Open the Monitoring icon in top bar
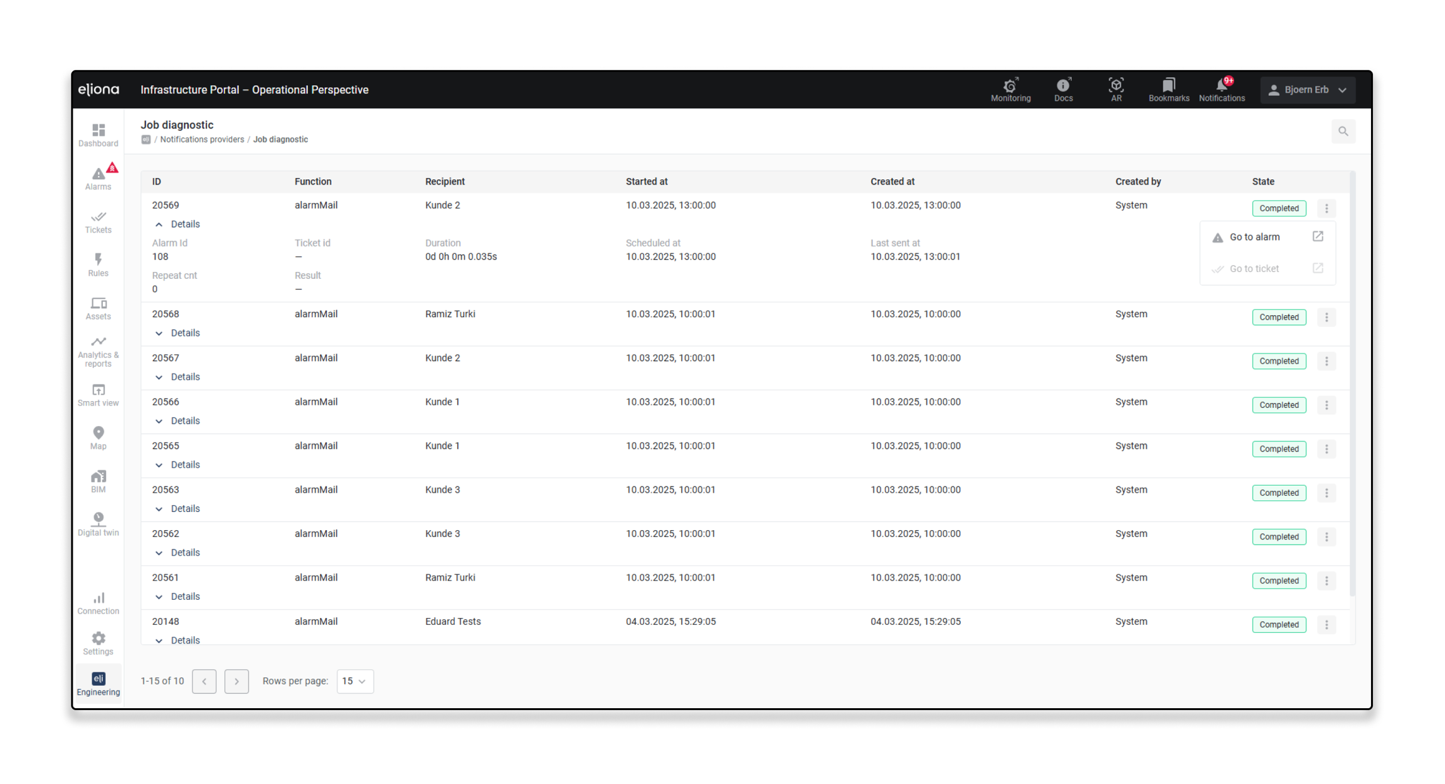The image size is (1445, 784). point(1010,89)
